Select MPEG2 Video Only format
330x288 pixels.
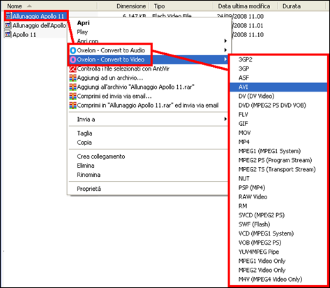coord(262,270)
